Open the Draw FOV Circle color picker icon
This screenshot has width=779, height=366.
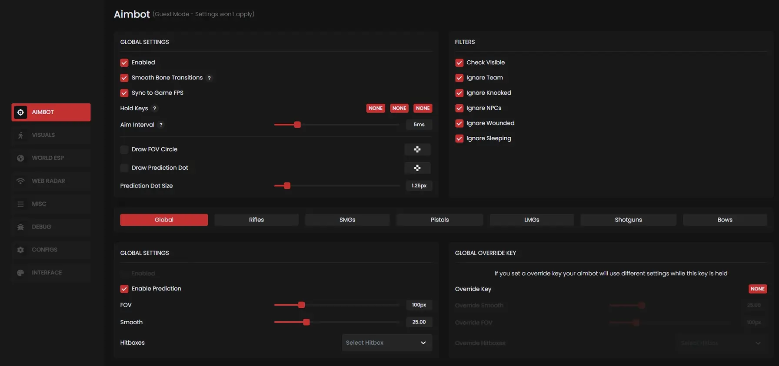point(417,149)
